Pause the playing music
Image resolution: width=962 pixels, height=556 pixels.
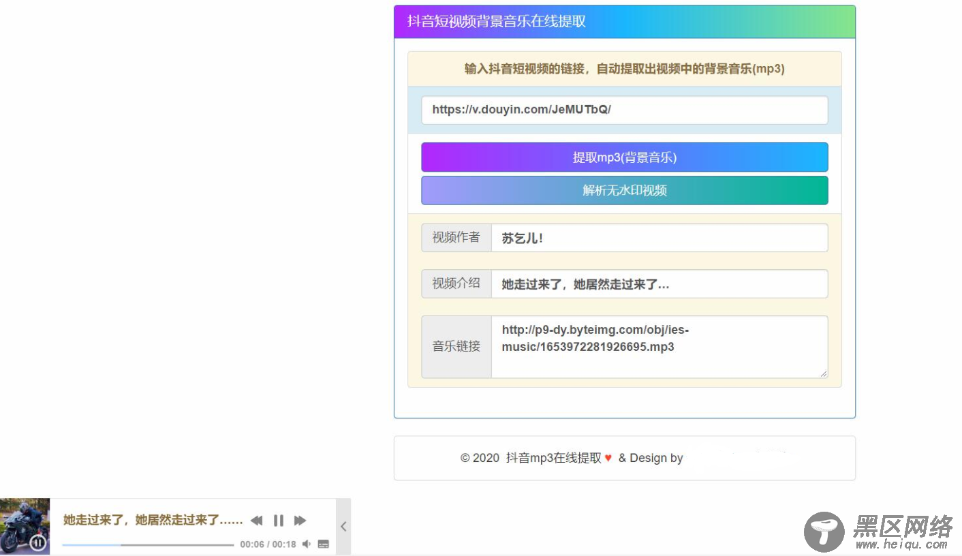coord(279,521)
